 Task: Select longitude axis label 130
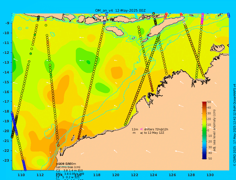pyautogui.click(x=210, y=175)
